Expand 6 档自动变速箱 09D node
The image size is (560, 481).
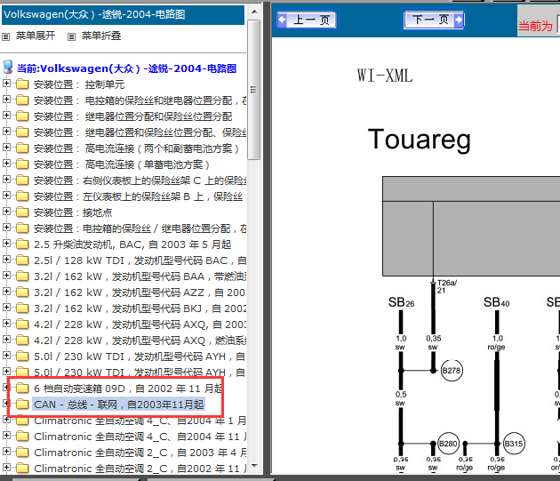pyautogui.click(x=6, y=388)
